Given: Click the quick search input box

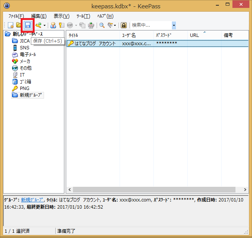Looking at the screenshot, I should pyautogui.click(x=151, y=25).
